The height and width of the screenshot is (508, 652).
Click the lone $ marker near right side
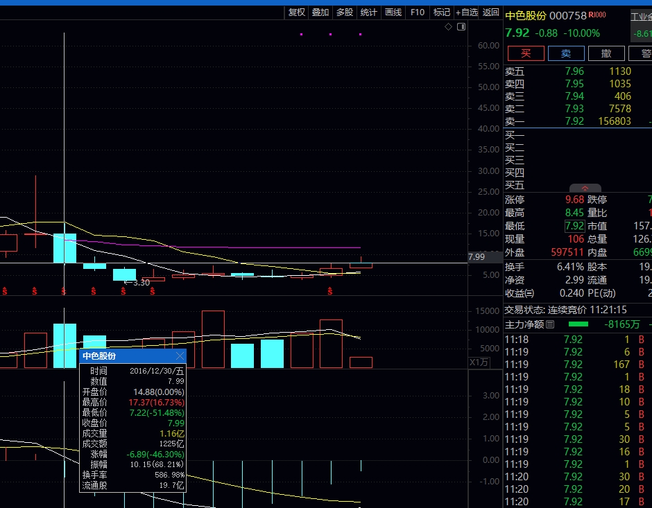tap(329, 292)
